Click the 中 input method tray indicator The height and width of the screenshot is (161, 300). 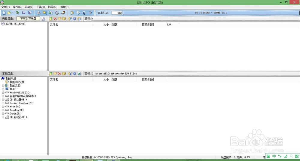(274, 156)
